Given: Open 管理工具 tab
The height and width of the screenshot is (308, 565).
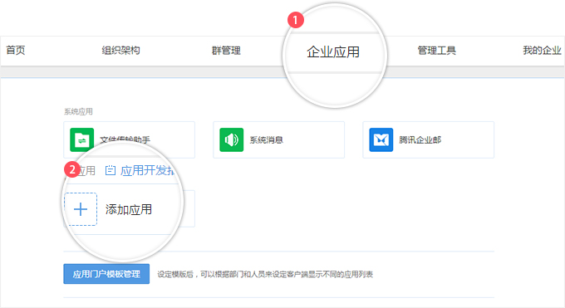Looking at the screenshot, I should point(436,51).
